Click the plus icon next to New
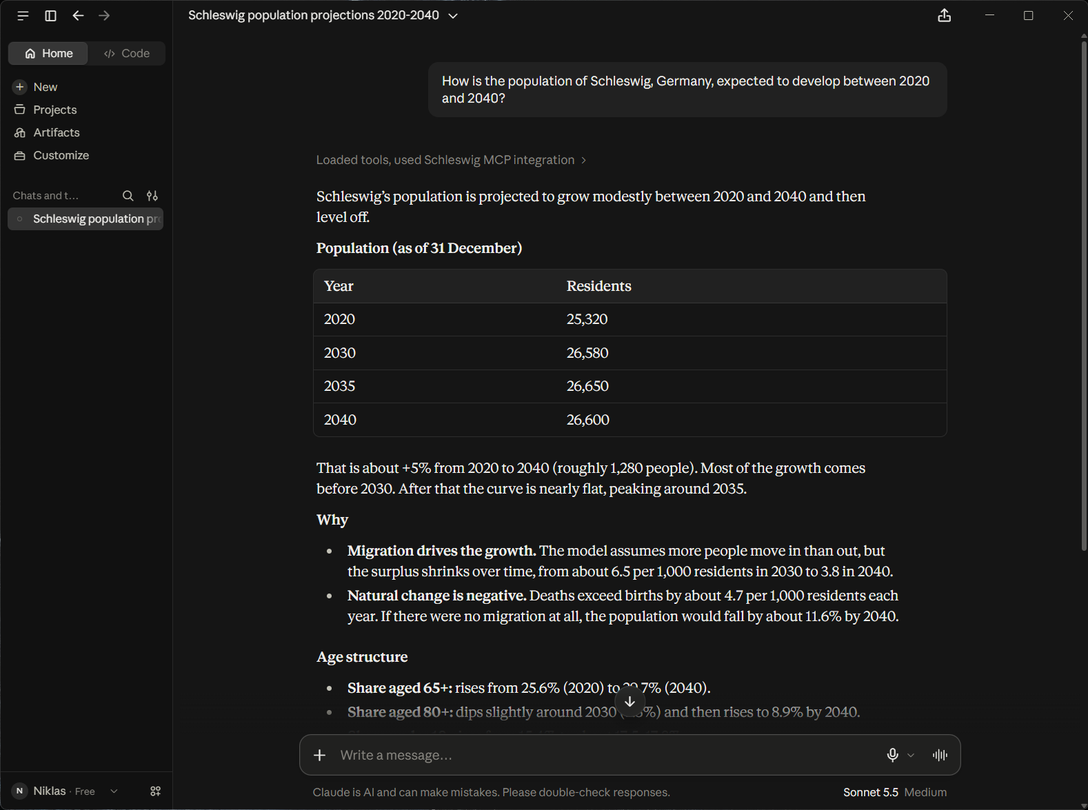The width and height of the screenshot is (1088, 810). click(20, 87)
